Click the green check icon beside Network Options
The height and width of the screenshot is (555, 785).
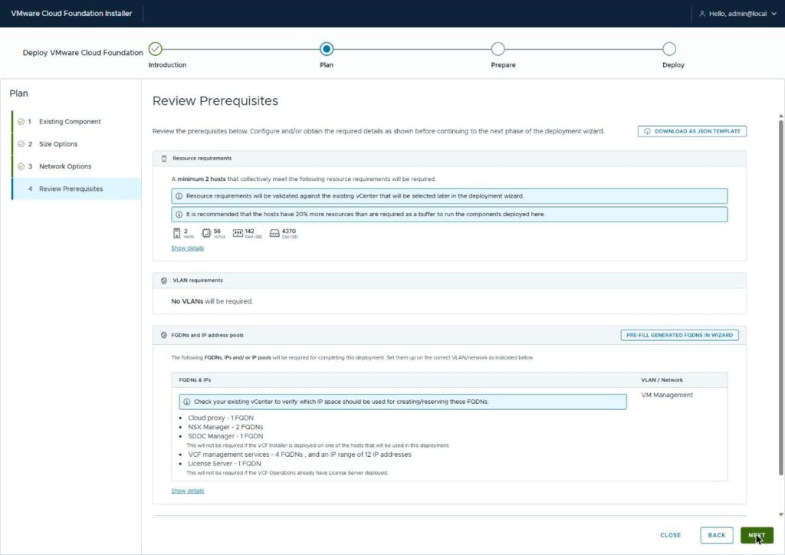click(x=21, y=166)
